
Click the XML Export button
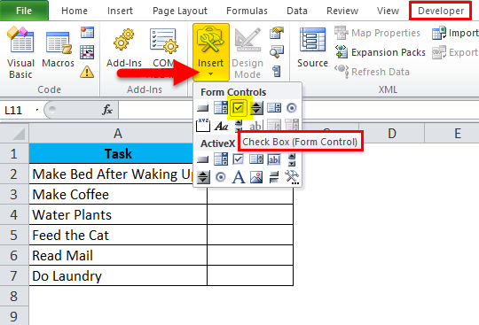coord(455,52)
